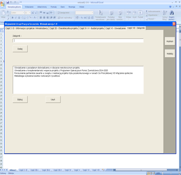Switch to Część IV i V - Budżet projektu tab
181x175 pixels.
pyautogui.click(x=92, y=28)
